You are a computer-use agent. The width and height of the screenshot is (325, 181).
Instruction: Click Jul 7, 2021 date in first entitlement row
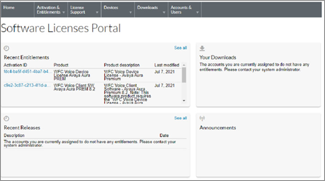(165, 72)
